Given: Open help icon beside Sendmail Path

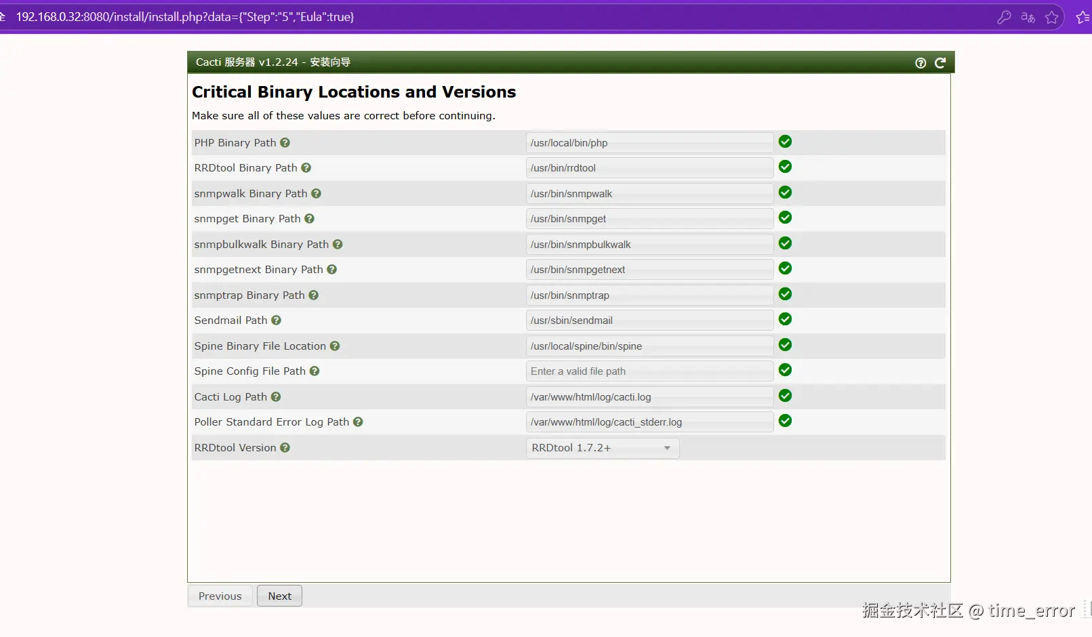Looking at the screenshot, I should click(x=276, y=321).
